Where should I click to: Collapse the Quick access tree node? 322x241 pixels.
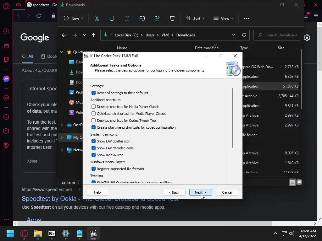(62, 52)
